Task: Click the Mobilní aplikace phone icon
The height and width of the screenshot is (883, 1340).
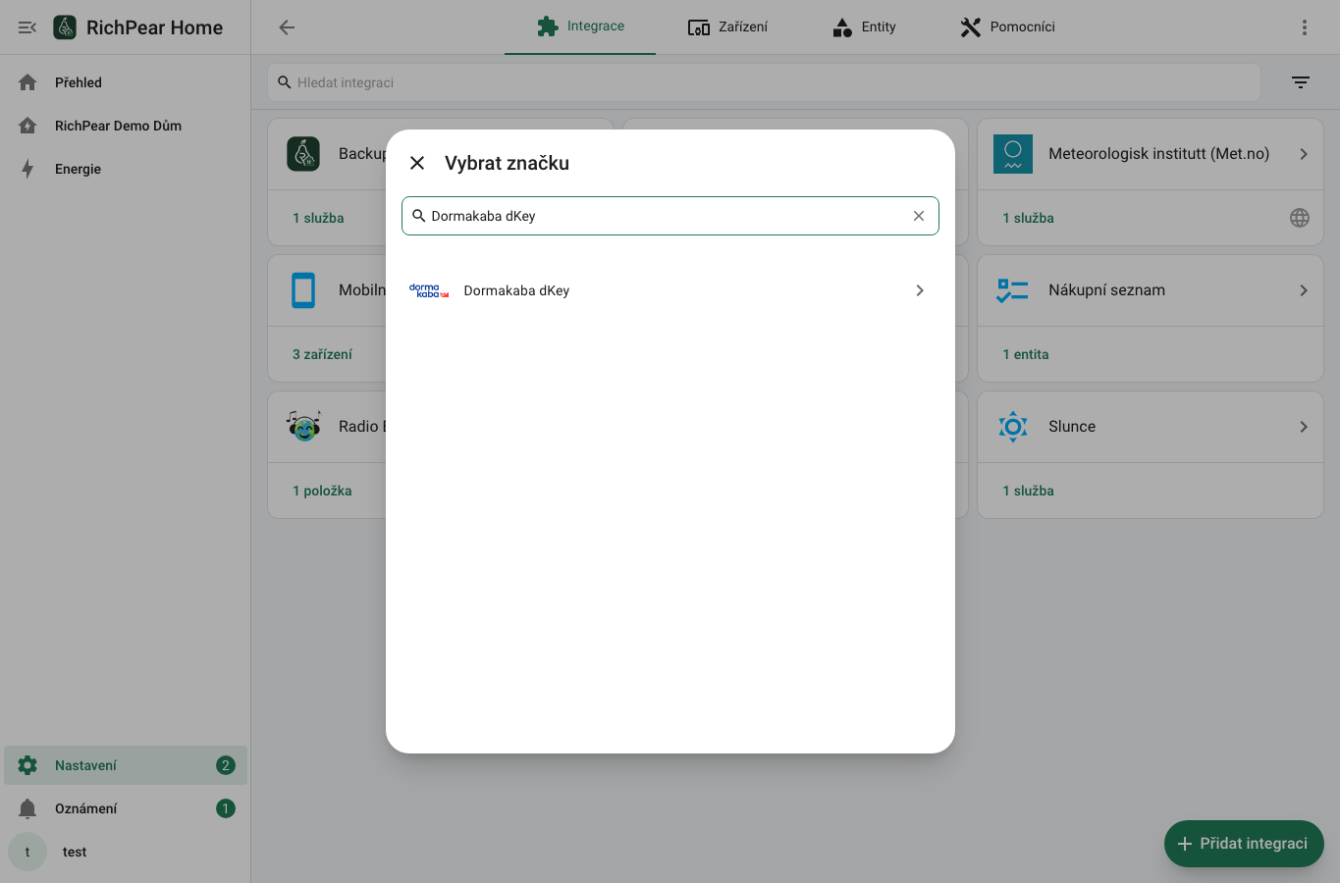Action: pyautogui.click(x=303, y=290)
